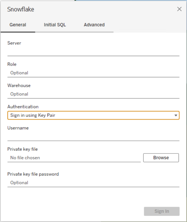Focus the Private key file password field

(93, 183)
